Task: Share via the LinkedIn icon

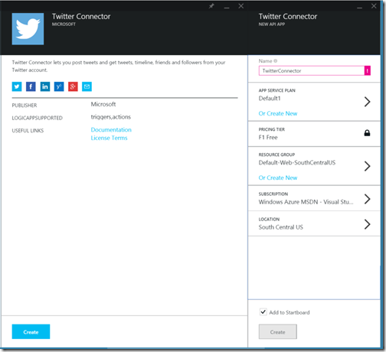Action: (x=45, y=86)
